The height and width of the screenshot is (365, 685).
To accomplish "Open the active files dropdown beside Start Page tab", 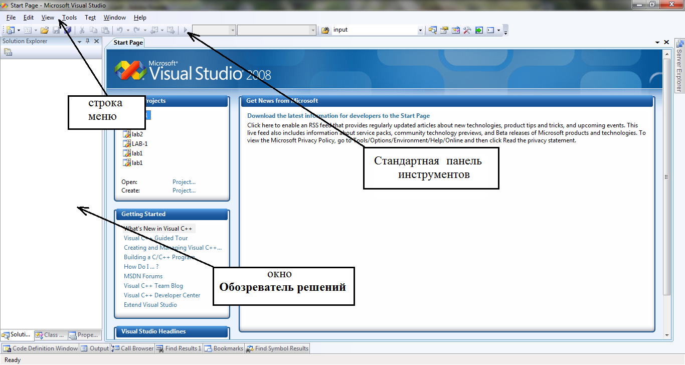I will (657, 43).
